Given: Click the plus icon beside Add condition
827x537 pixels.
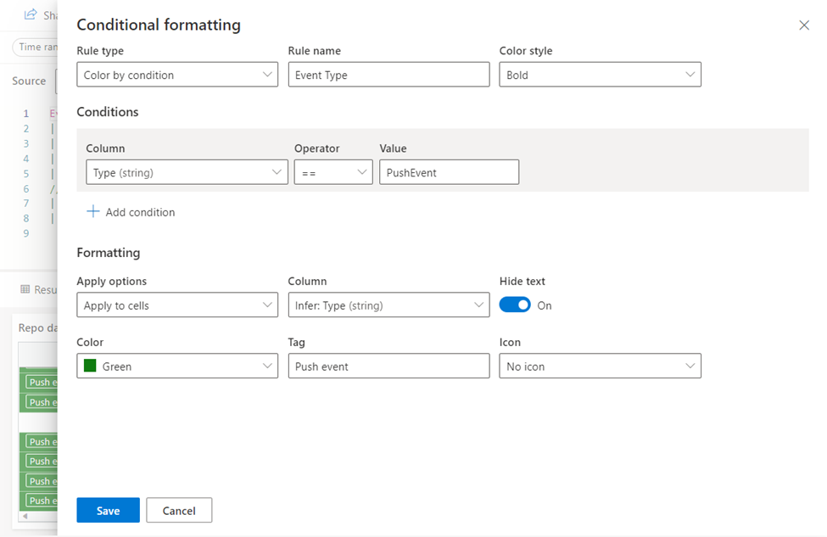Looking at the screenshot, I should tap(93, 212).
